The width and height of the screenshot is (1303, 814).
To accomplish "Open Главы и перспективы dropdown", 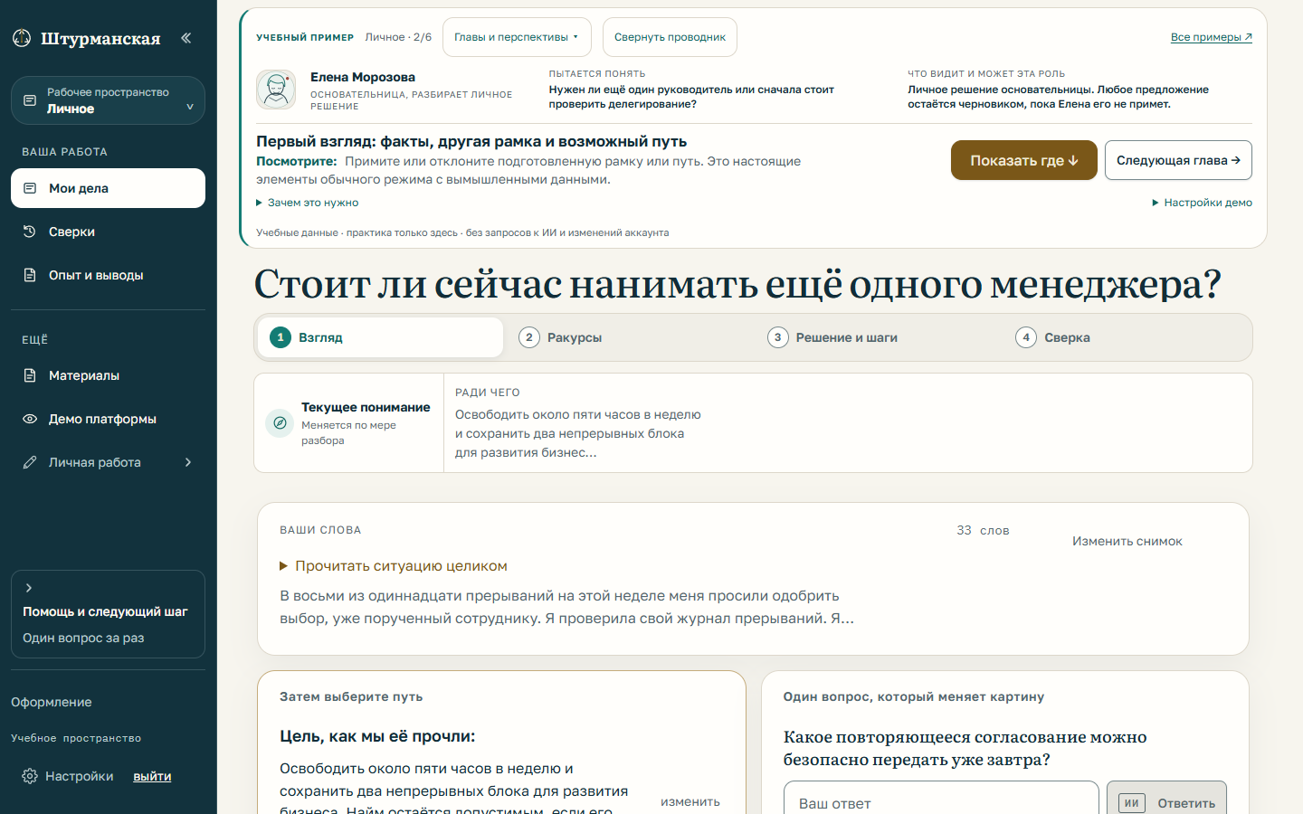I will [517, 37].
